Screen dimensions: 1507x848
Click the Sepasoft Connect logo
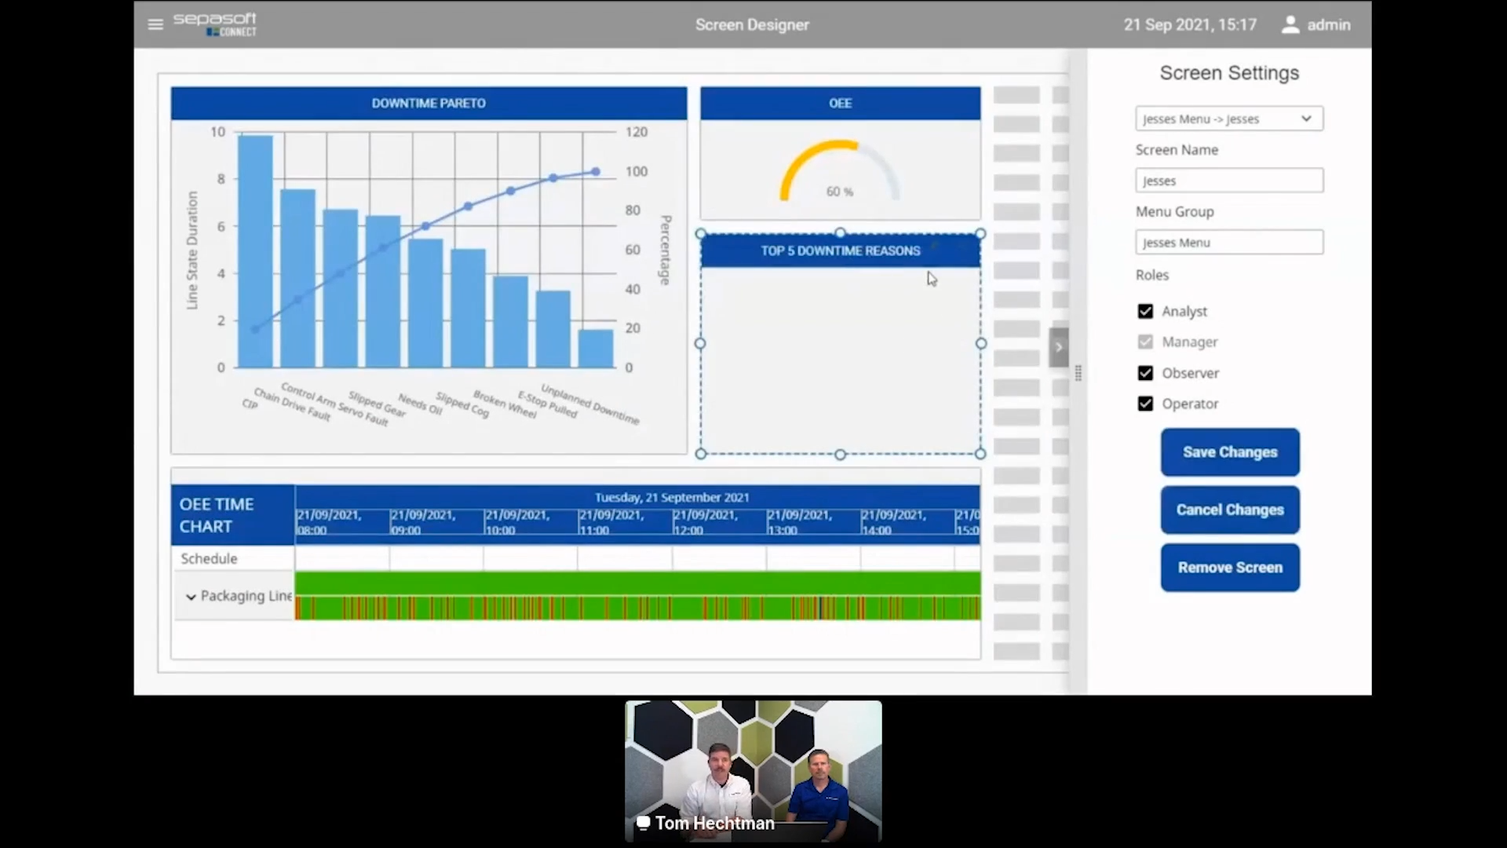pos(216,24)
